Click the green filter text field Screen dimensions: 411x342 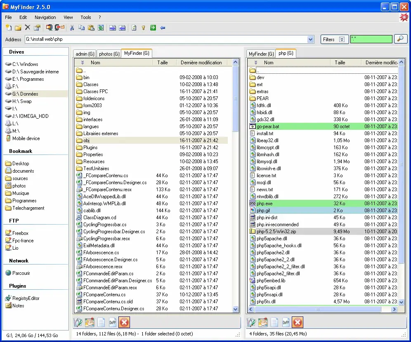tap(371, 39)
